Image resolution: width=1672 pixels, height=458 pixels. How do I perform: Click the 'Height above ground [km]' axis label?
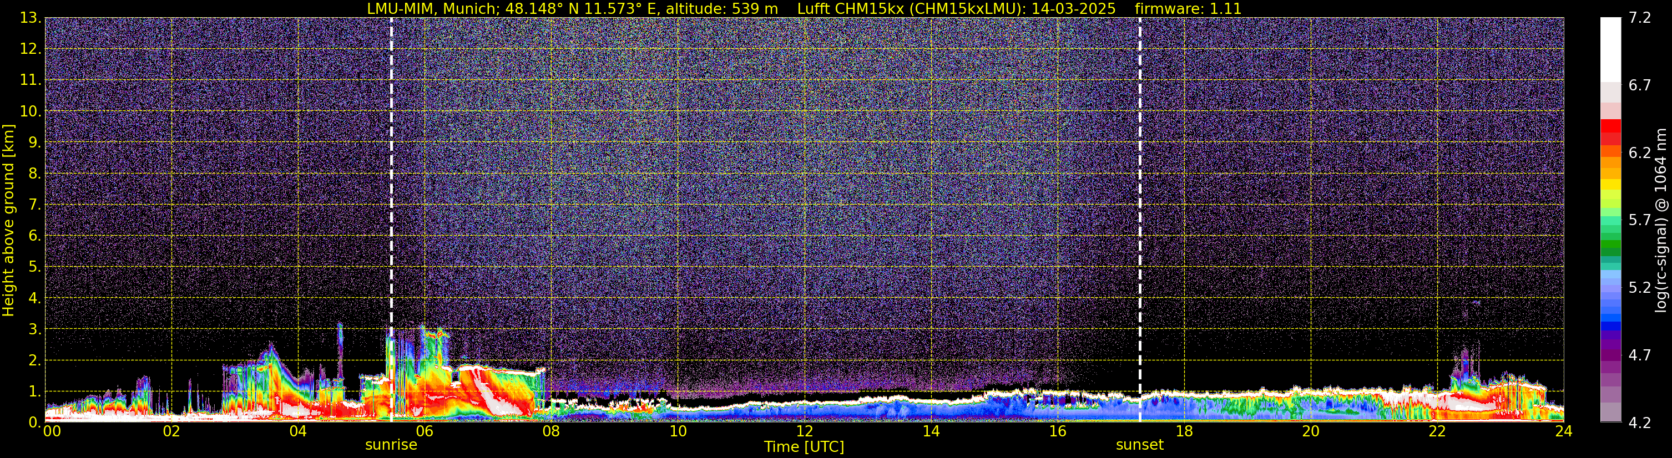8,220
